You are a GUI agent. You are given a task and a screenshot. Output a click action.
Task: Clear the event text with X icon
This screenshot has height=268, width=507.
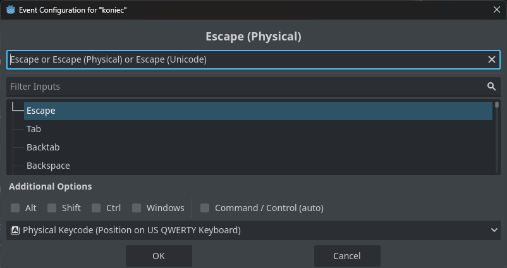tap(491, 59)
